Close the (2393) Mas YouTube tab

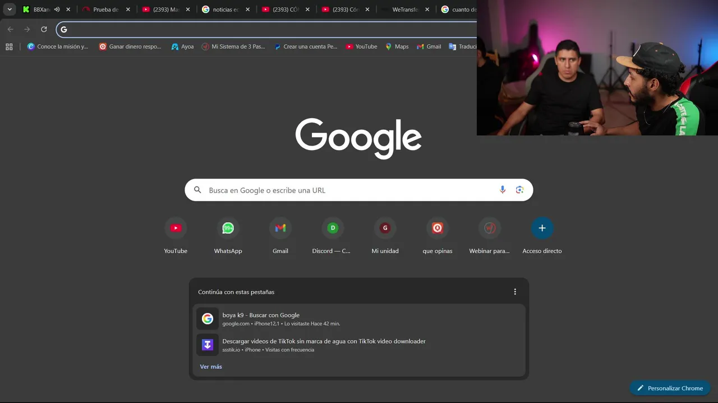188,10
